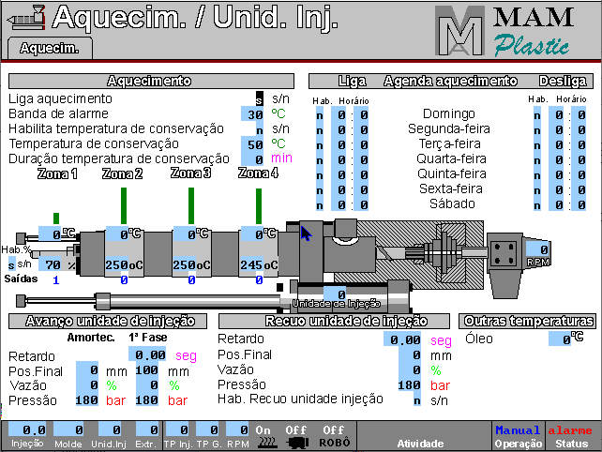Toggle Liga aquecimento s/n field
602x452 pixels.
point(259,98)
